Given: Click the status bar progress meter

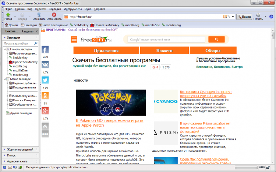Looking at the screenshot, I should (246, 167).
